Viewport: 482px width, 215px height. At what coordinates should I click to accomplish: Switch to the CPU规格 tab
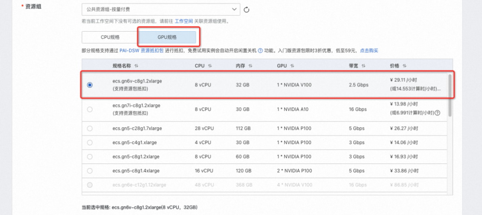point(110,38)
